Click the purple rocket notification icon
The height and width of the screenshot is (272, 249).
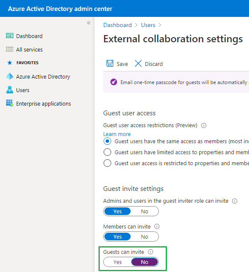114,82
